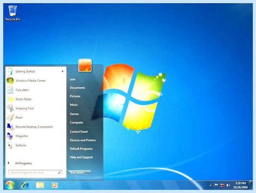Open the user personal folder link
Screen dimensions: 256x193
click(73, 79)
